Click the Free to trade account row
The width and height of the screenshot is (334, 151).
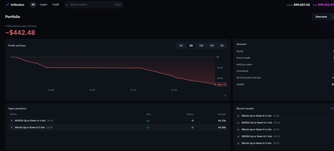click(x=285, y=58)
